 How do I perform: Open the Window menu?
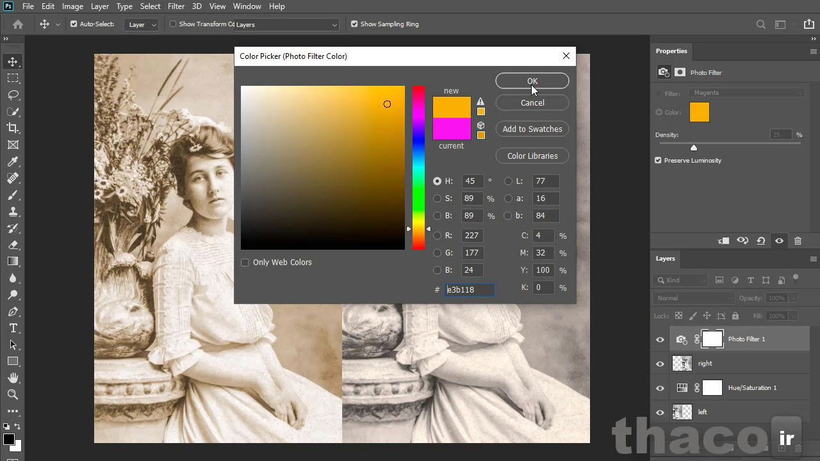[247, 6]
